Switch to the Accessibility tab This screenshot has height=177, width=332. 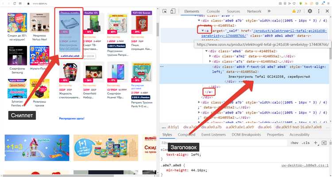(299, 134)
